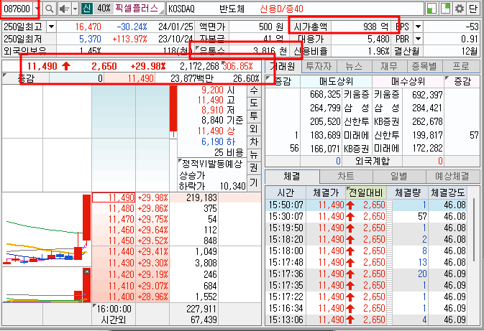The image size is (484, 331).
Task: Click the 권 vertical side button
Action: coord(254,168)
